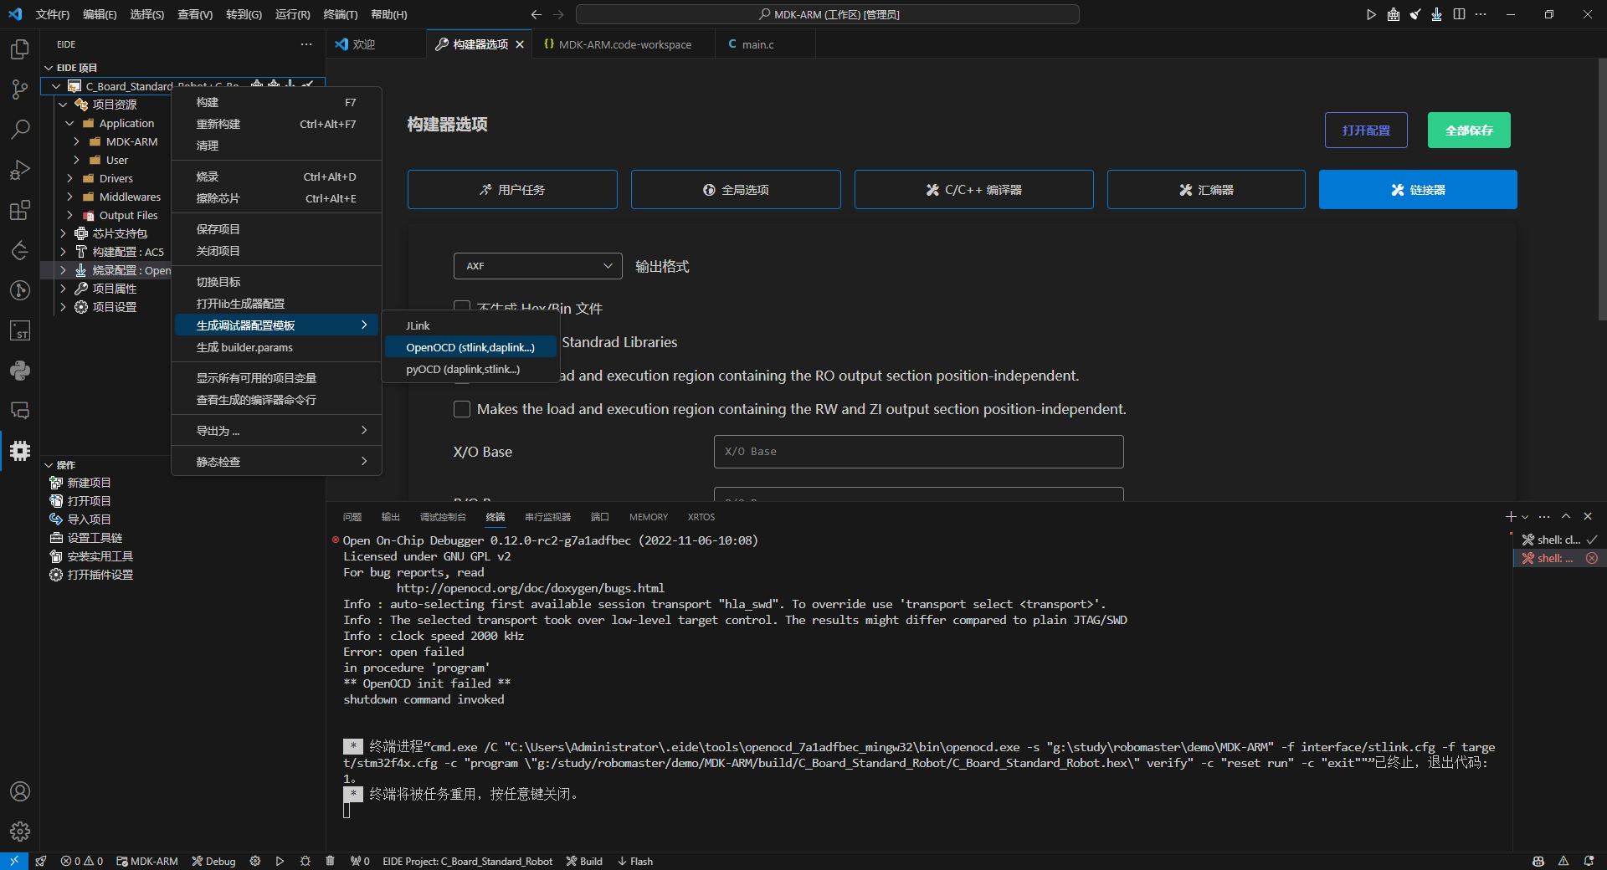Switch to 输出 panel tab
Viewport: 1607px width, 870px height.
pyautogui.click(x=391, y=517)
